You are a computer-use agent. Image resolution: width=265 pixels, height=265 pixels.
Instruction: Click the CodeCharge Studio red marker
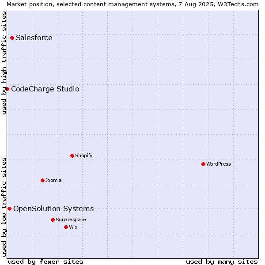(7, 89)
